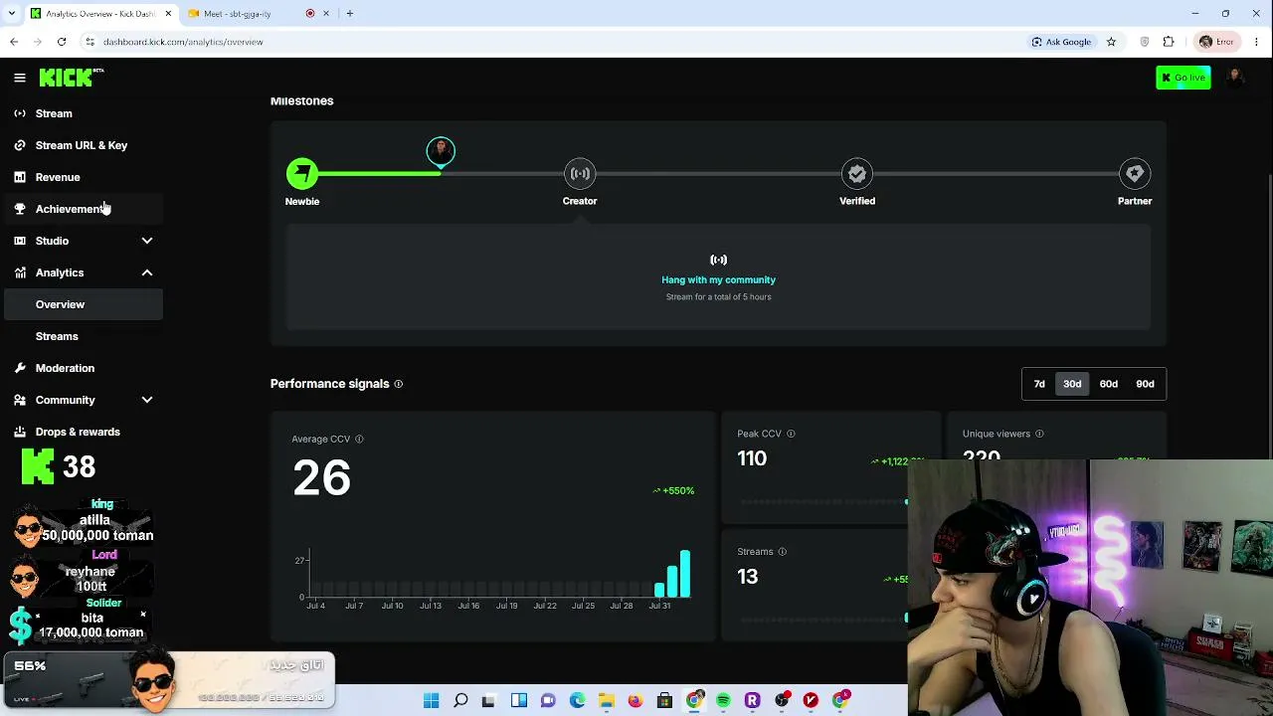
Task: Open Firefox from the taskbar
Action: click(636, 701)
